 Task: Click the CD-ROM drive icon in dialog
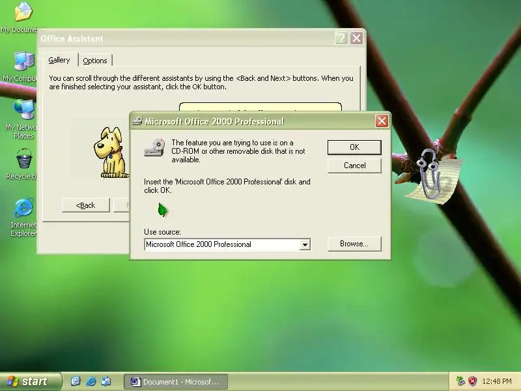point(154,147)
